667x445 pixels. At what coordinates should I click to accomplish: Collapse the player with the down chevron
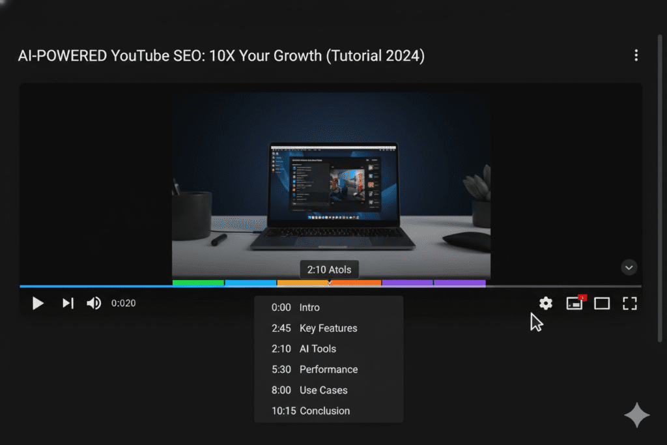pyautogui.click(x=629, y=267)
